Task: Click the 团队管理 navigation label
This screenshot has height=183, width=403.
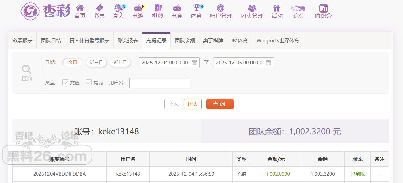Action: (x=252, y=16)
